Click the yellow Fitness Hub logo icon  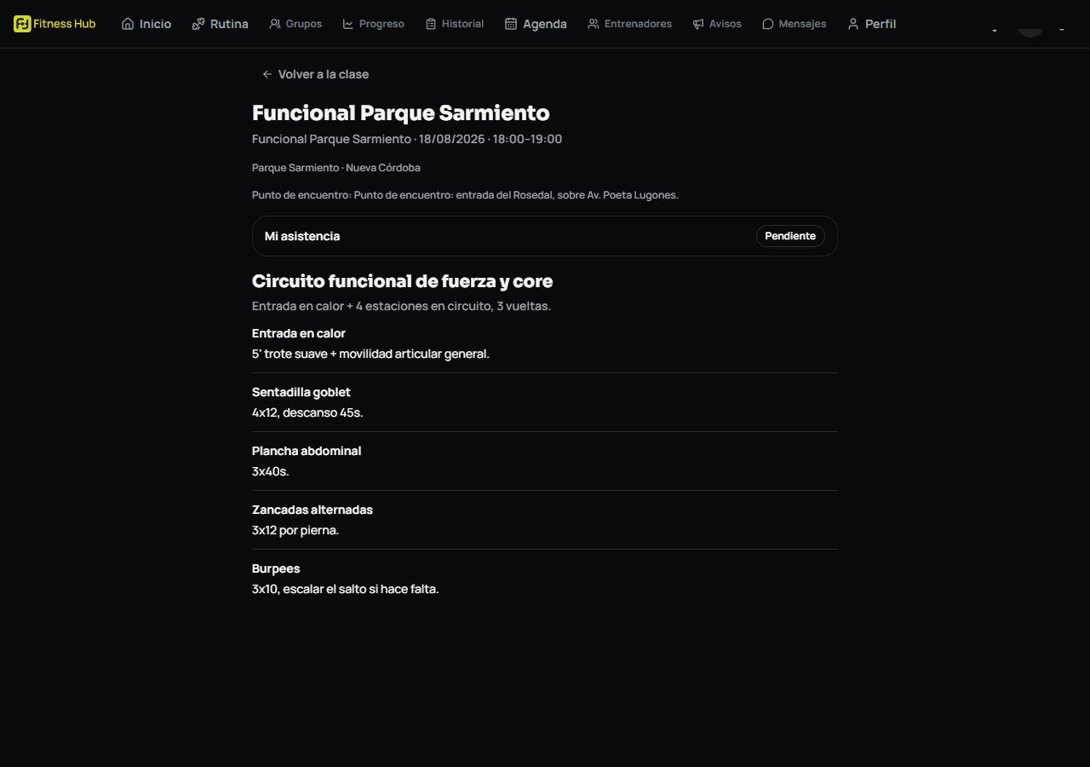point(22,24)
